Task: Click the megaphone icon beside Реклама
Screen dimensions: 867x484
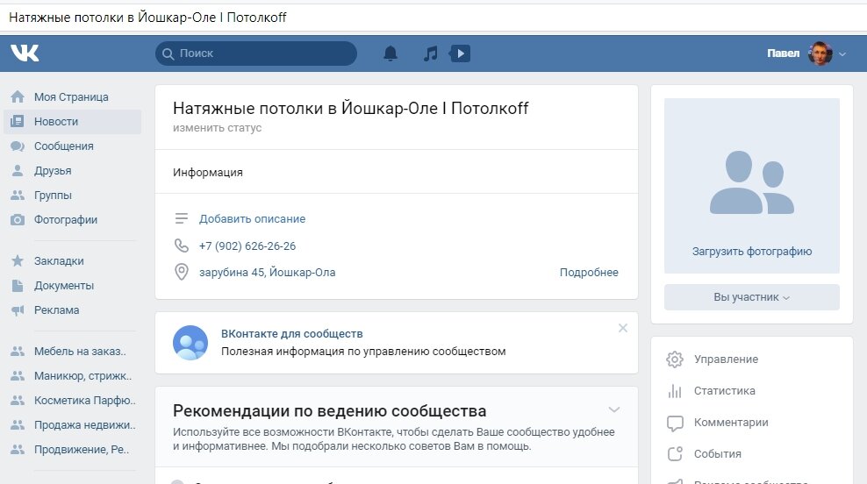Action: tap(18, 310)
